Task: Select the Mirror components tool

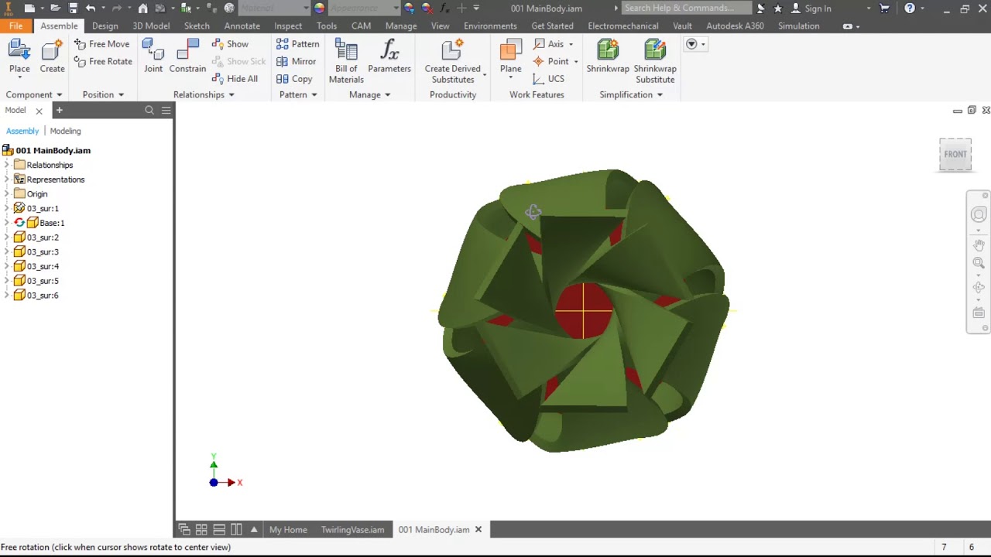Action: [x=297, y=61]
